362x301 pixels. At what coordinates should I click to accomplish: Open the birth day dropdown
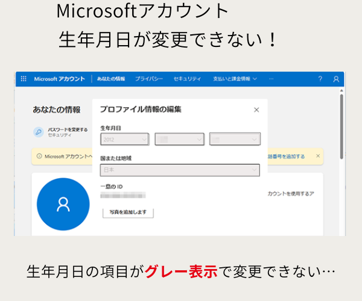coord(235,139)
